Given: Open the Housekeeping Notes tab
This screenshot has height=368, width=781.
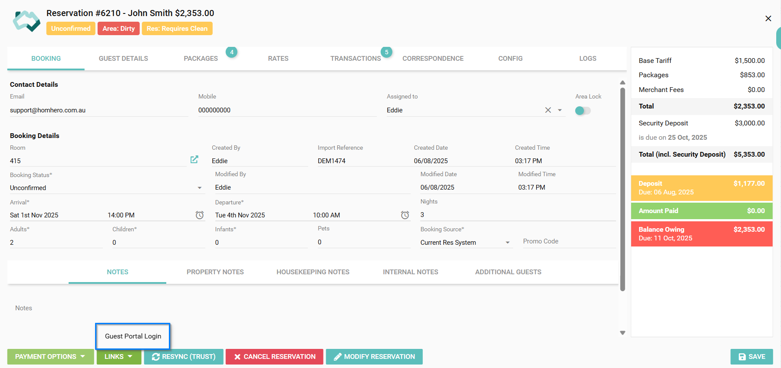Looking at the screenshot, I should [x=313, y=272].
